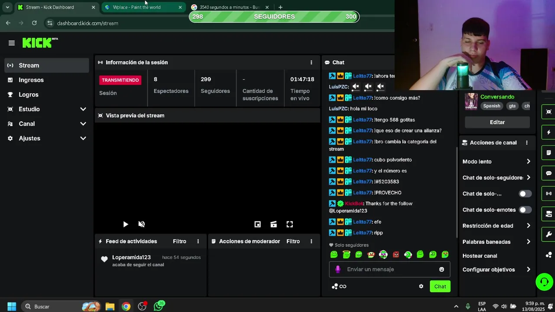Open lightning quick actions in right sidebar
Image resolution: width=555 pixels, height=312 pixels.
548,132
